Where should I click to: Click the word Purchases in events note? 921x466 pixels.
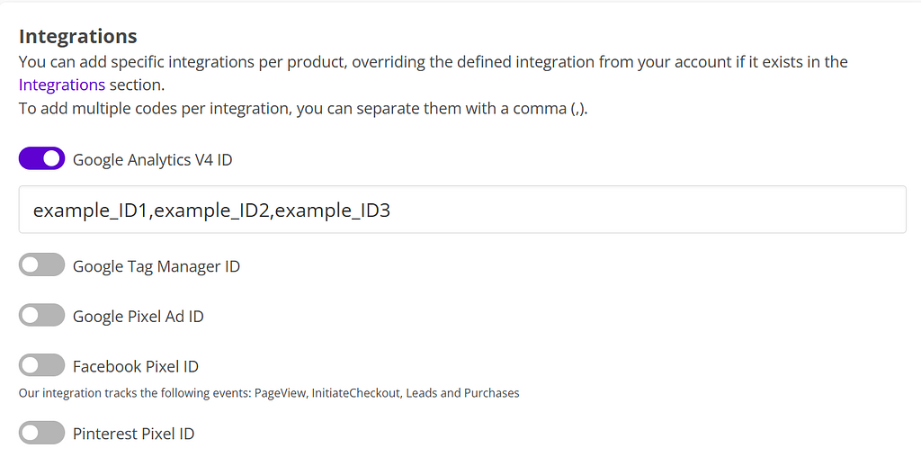coord(491,393)
